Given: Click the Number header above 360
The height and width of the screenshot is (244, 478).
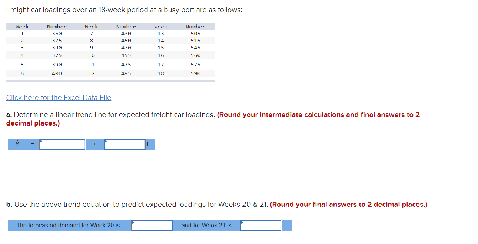Looking at the screenshot, I should click(x=56, y=26).
